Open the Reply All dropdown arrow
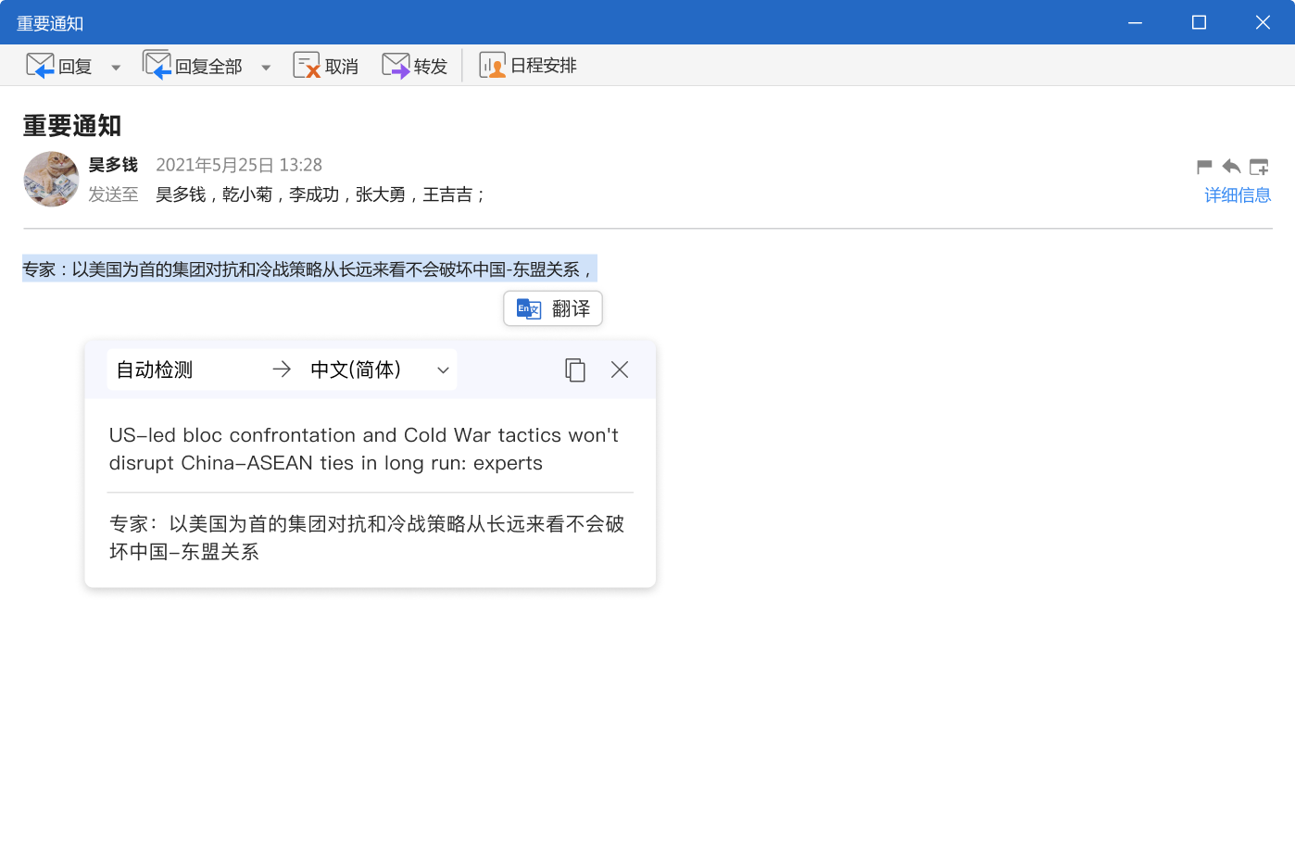Image resolution: width=1295 pixels, height=864 pixels. point(266,68)
